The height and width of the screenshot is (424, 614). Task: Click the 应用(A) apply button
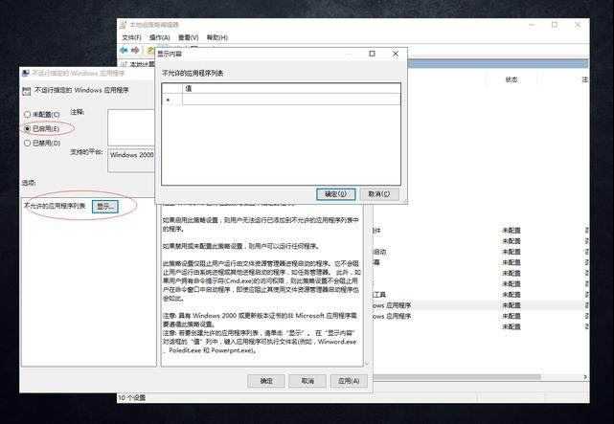coord(349,381)
